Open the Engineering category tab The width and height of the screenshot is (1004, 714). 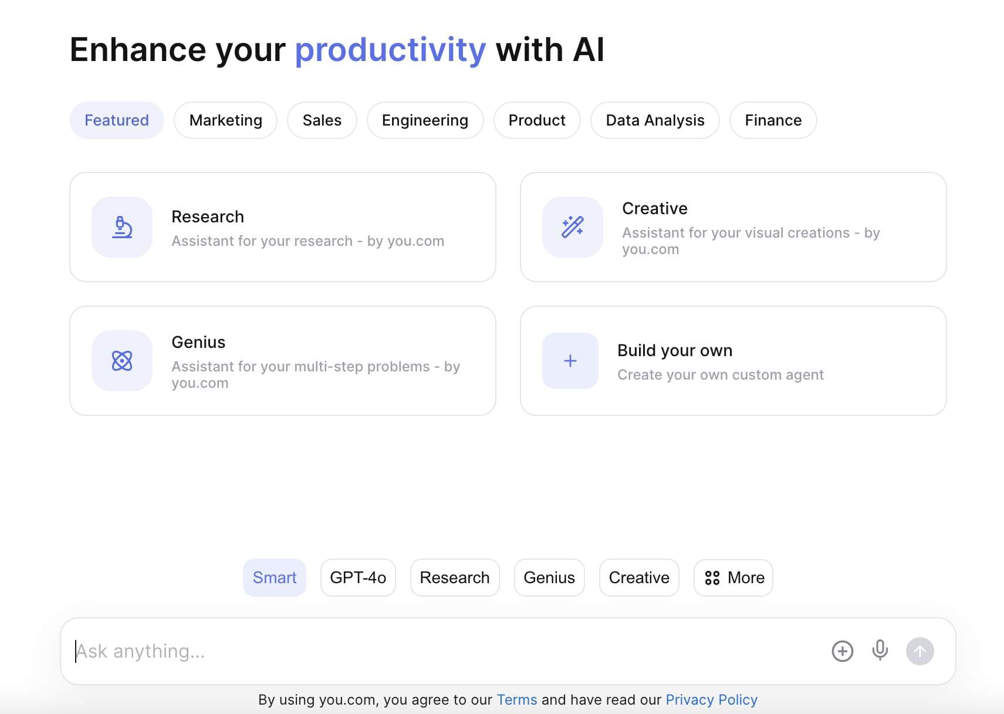pos(425,120)
